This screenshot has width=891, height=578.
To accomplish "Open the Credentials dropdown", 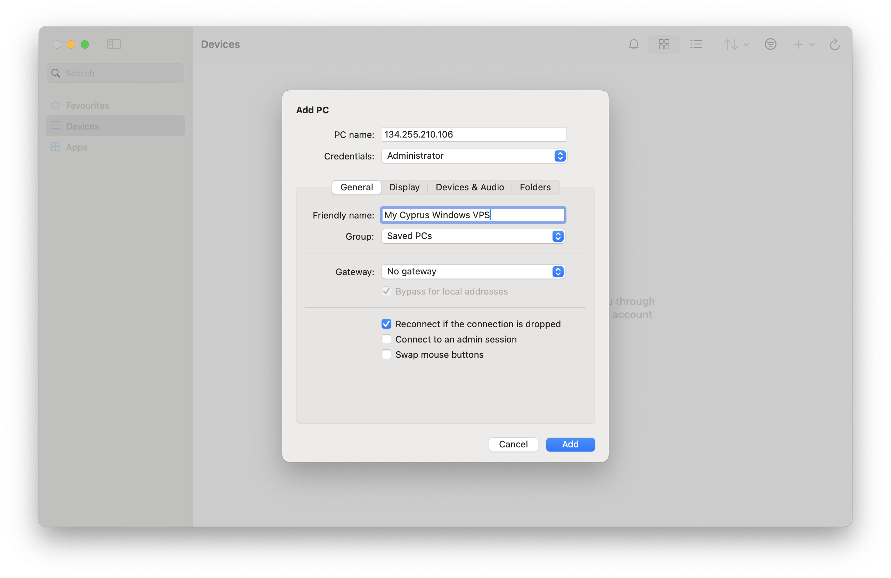I will pyautogui.click(x=559, y=156).
